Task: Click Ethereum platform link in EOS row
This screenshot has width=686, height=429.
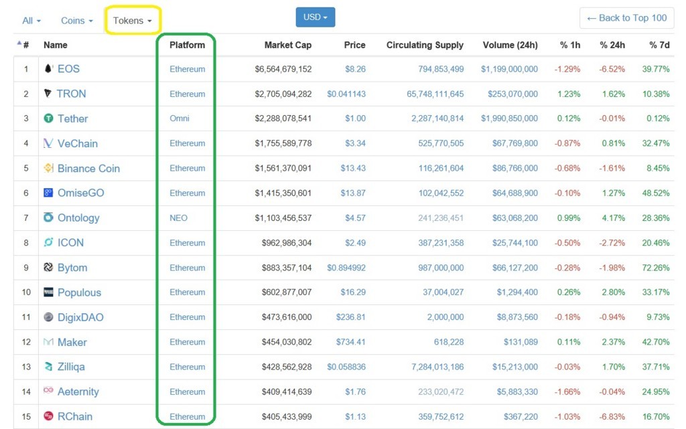Action: 188,69
